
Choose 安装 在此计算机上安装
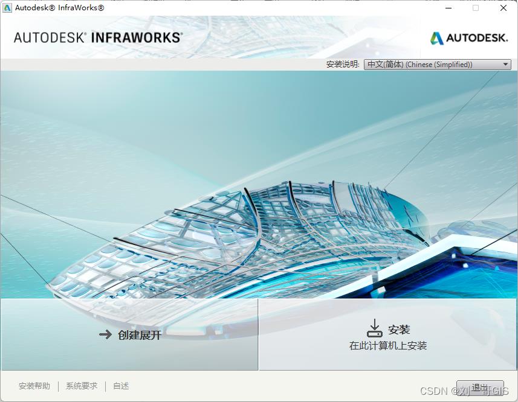pos(388,334)
